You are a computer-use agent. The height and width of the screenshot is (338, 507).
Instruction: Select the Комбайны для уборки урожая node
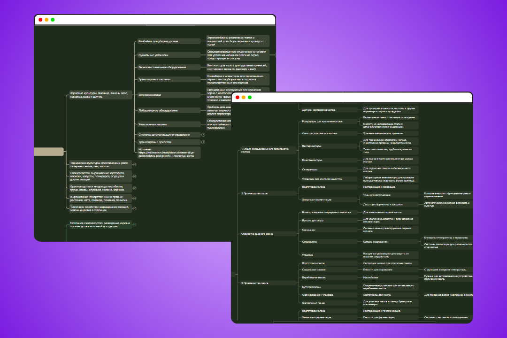point(169,41)
